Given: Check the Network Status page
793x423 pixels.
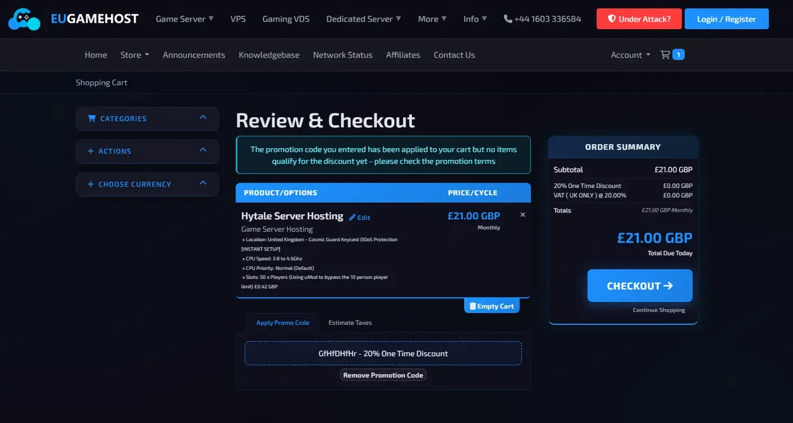Looking at the screenshot, I should point(343,55).
